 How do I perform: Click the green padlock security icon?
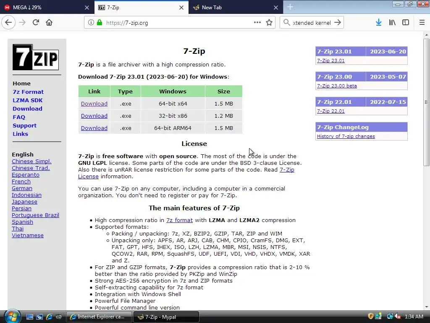point(100,23)
